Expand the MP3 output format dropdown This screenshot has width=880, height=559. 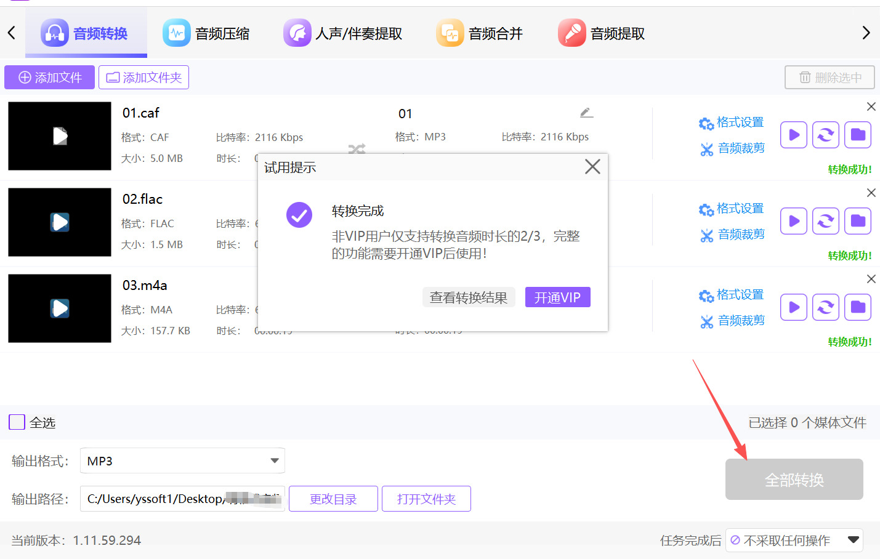[274, 460]
